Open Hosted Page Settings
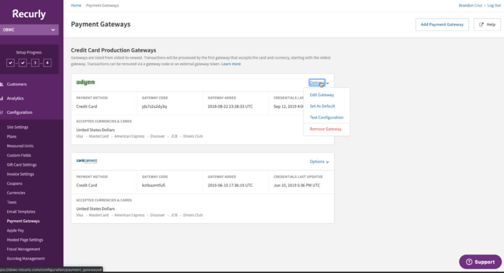 tap(25, 240)
